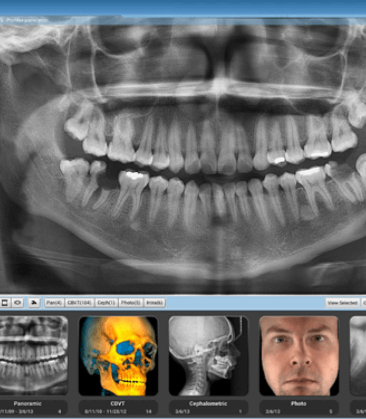Viewport: 366px width, 419px height.
Task: Click the partially visible thumbnail at far right
Action: click(x=358, y=355)
